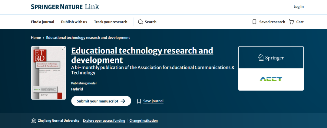The height and width of the screenshot is (128, 327).
Task: Click the Save journal bookmark icon
Action: (x=139, y=101)
